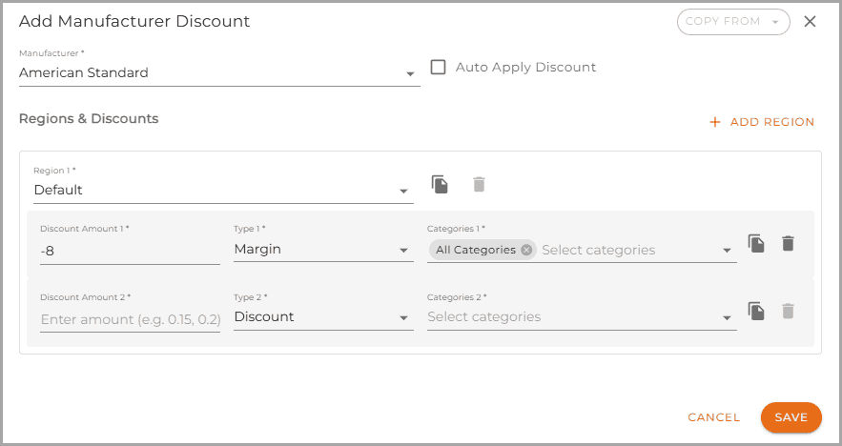Viewport: 842px width, 446px height.
Task: Click the SAVE button
Action: click(791, 417)
